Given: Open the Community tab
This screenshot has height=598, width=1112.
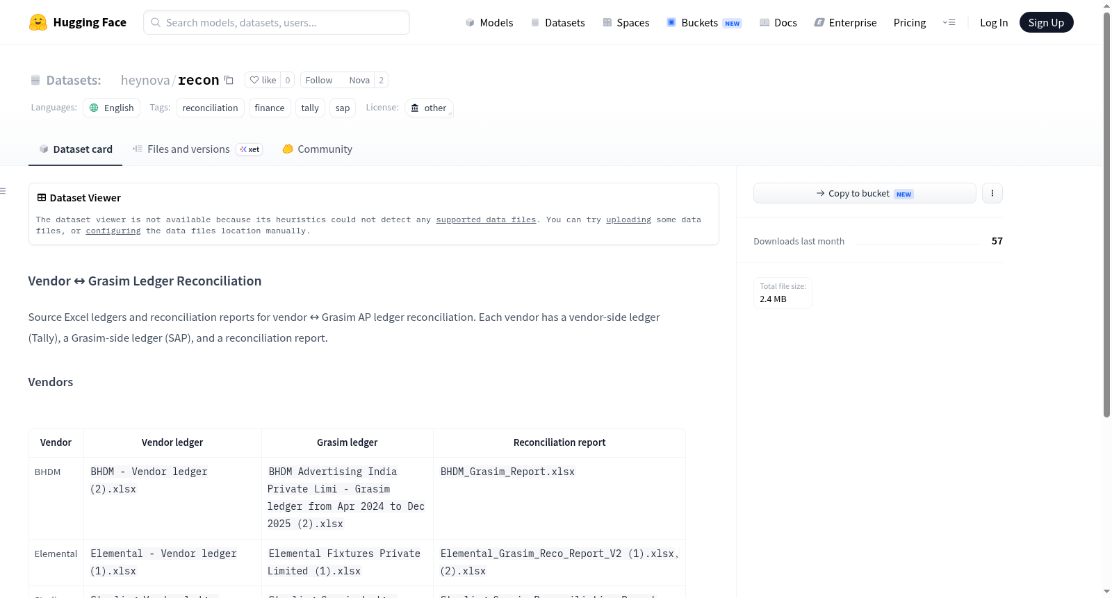Looking at the screenshot, I should [x=317, y=149].
